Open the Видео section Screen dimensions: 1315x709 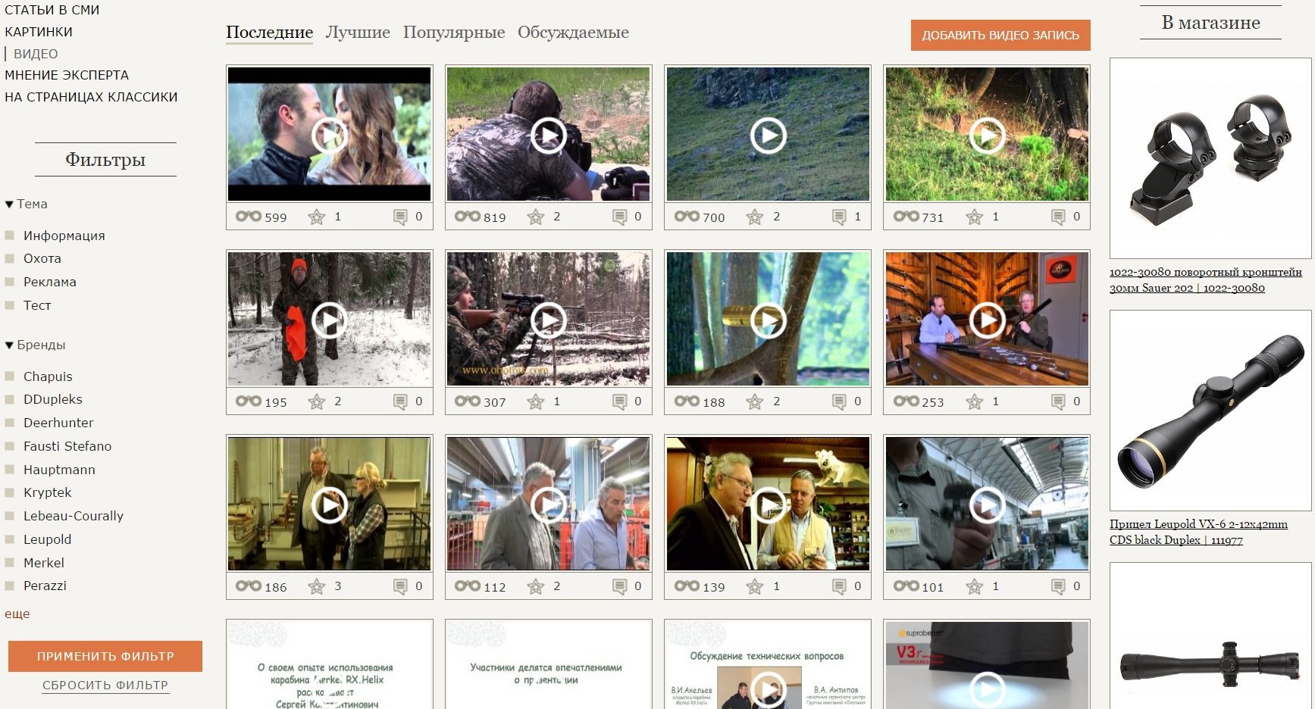coord(36,54)
